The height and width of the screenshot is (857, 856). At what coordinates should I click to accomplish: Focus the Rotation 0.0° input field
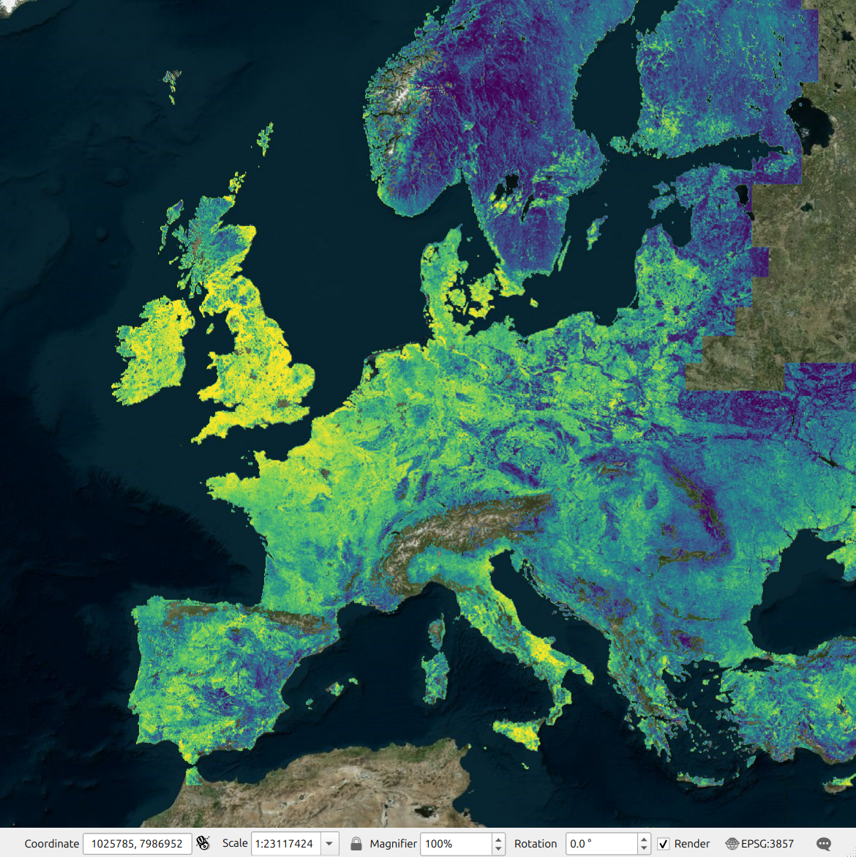click(601, 844)
